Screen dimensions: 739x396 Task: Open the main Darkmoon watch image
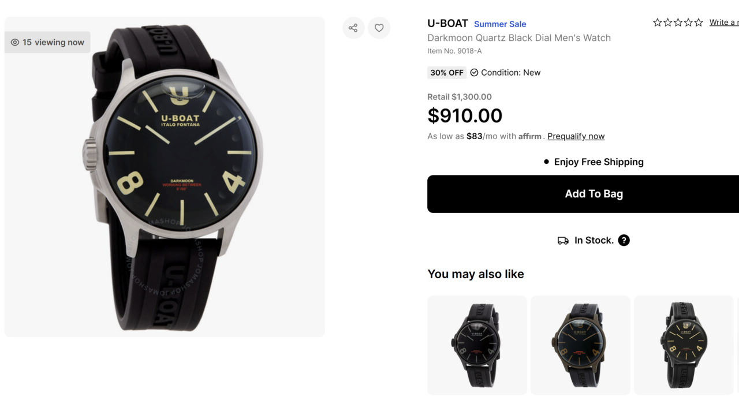click(x=165, y=177)
